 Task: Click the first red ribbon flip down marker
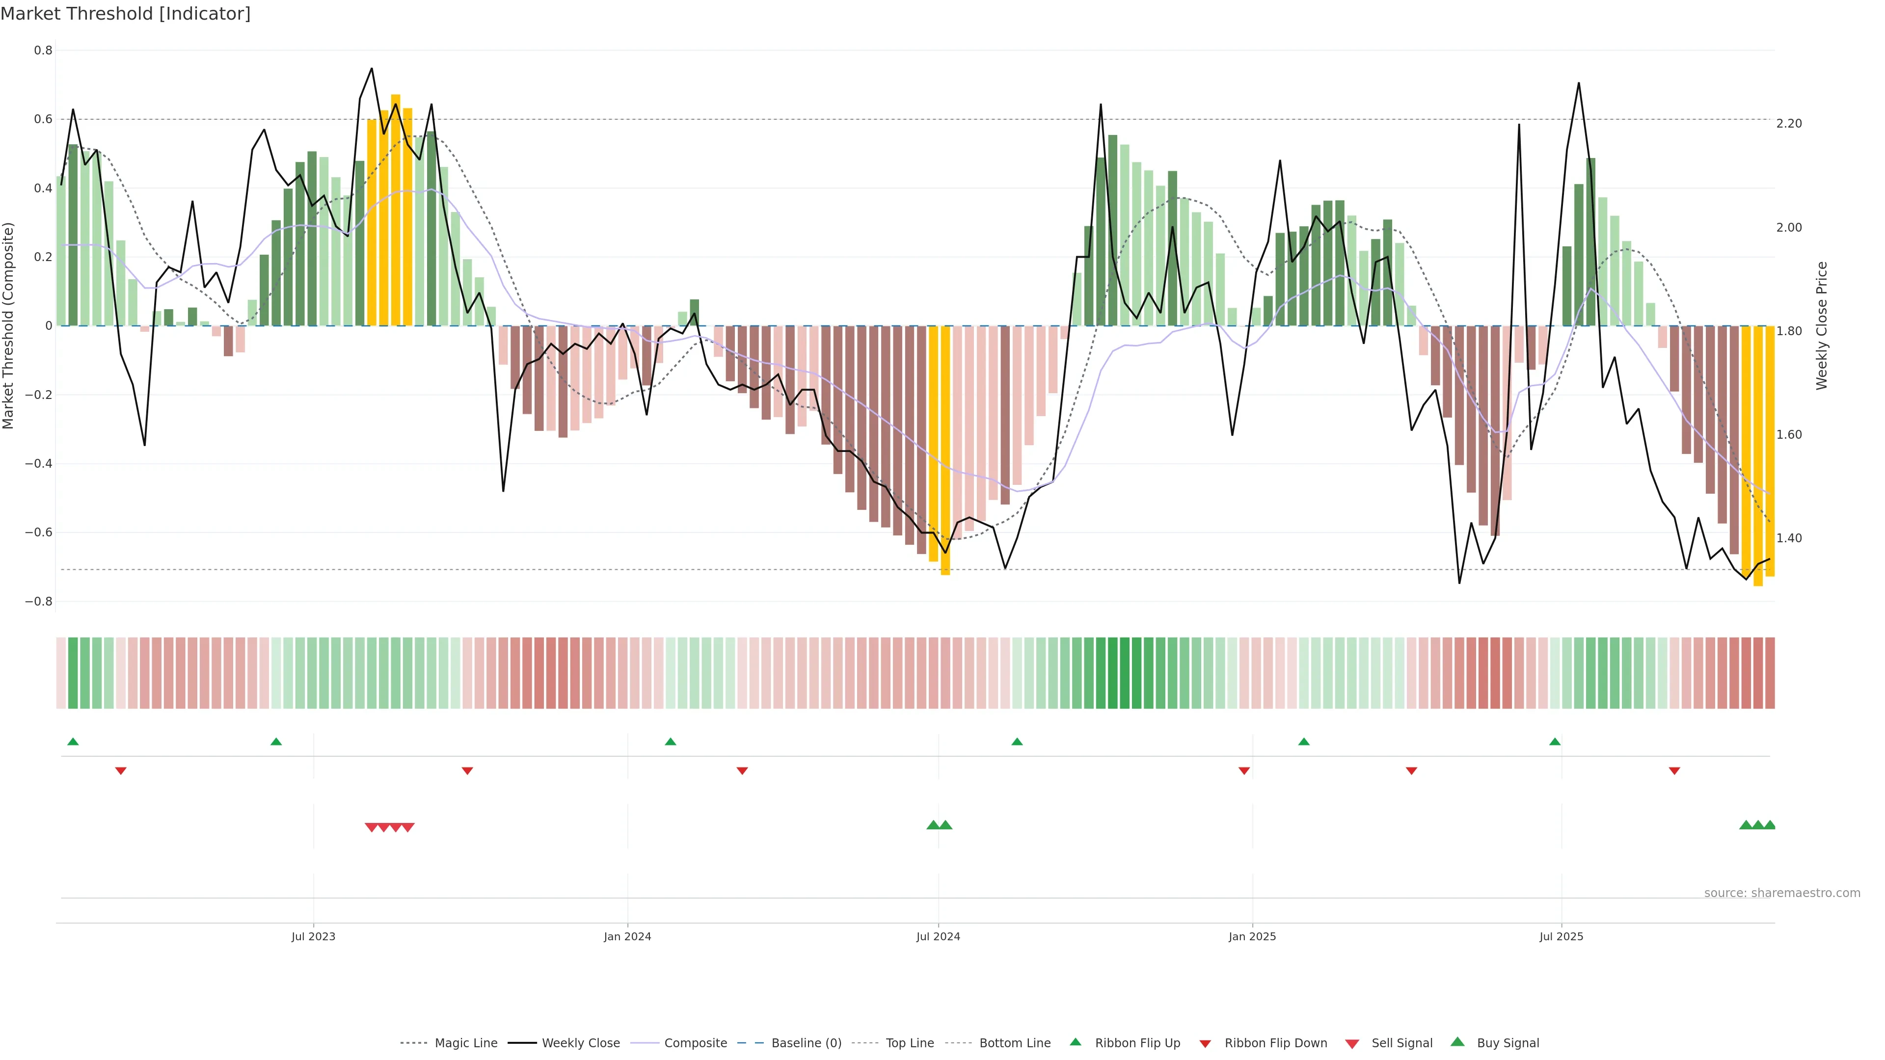(121, 771)
